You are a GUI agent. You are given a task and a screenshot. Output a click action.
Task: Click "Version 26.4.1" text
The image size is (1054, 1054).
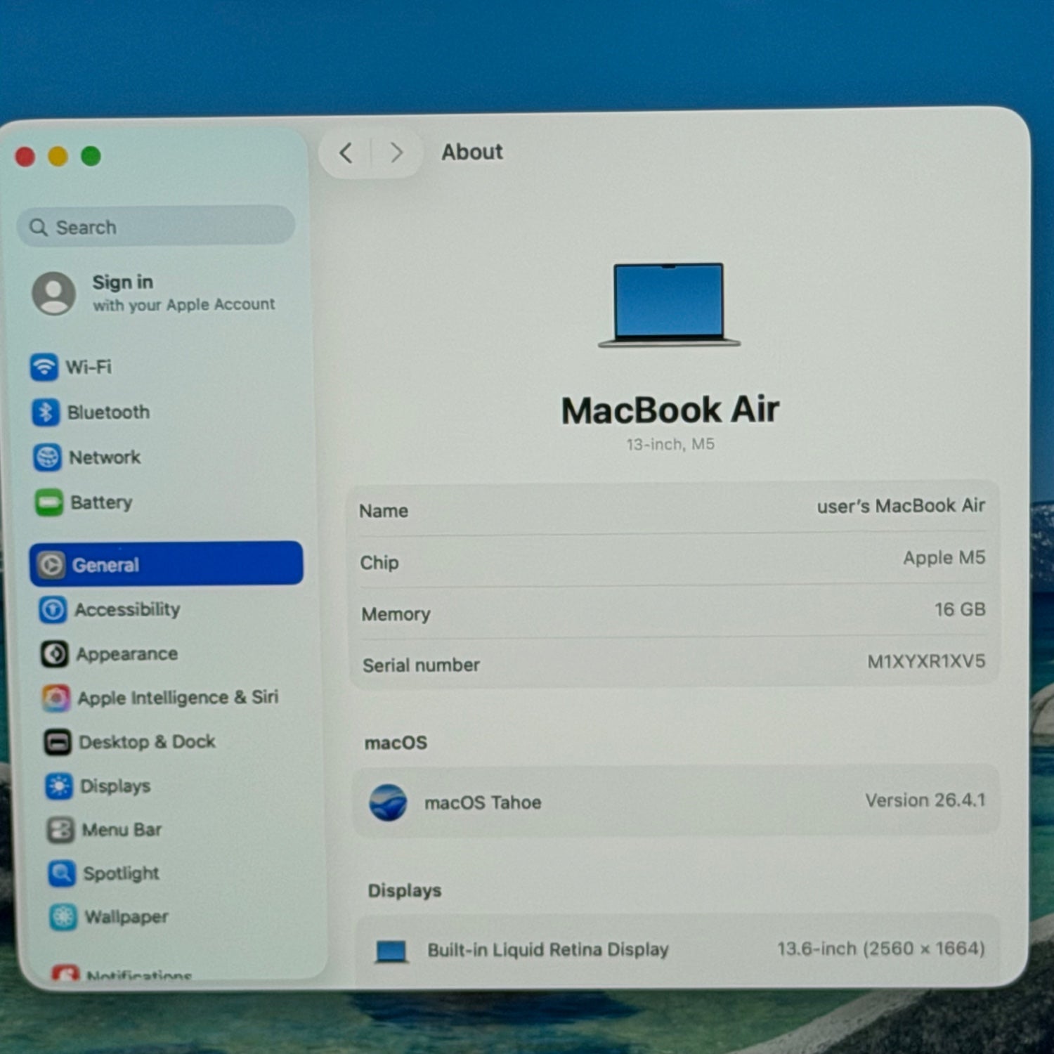click(925, 800)
